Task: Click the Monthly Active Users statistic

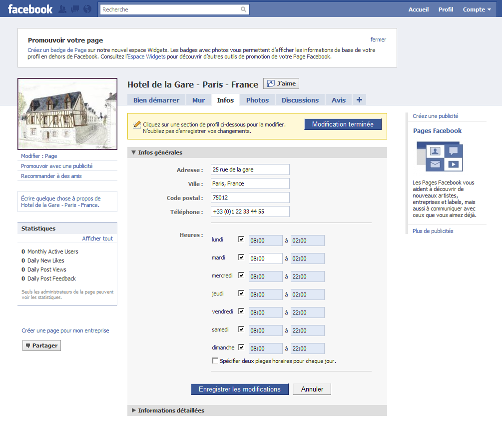Action: pyautogui.click(x=49, y=251)
